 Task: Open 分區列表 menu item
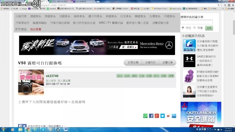point(21,16)
